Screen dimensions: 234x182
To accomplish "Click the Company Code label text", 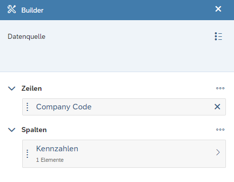I will coord(64,107).
